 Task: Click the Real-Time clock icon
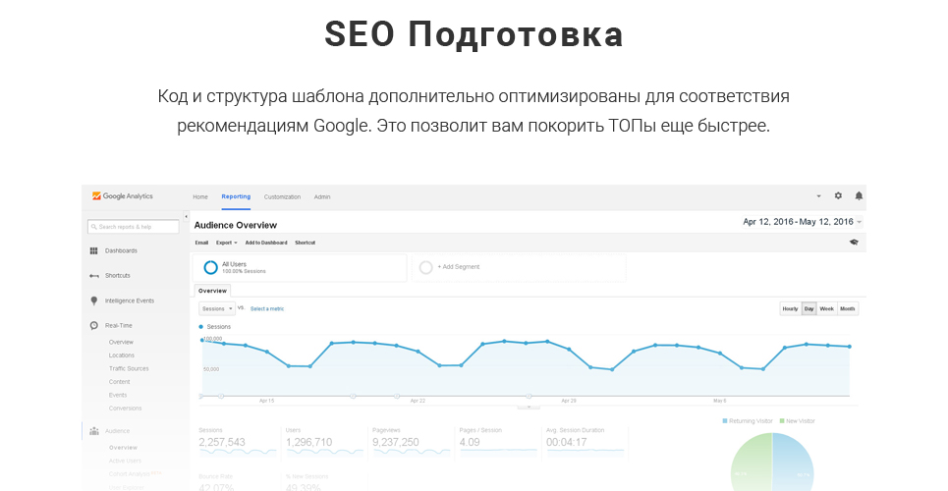(x=93, y=325)
